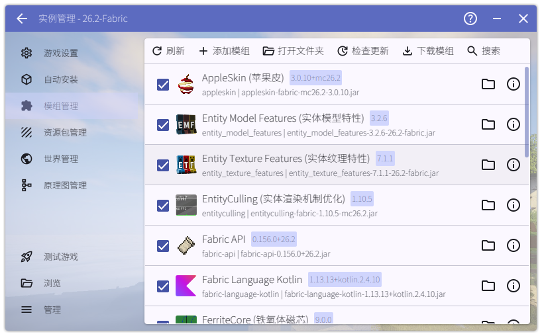Screen dimensions: 542x336
Task: Click the version tag 3.2.6
Action: click(x=379, y=118)
